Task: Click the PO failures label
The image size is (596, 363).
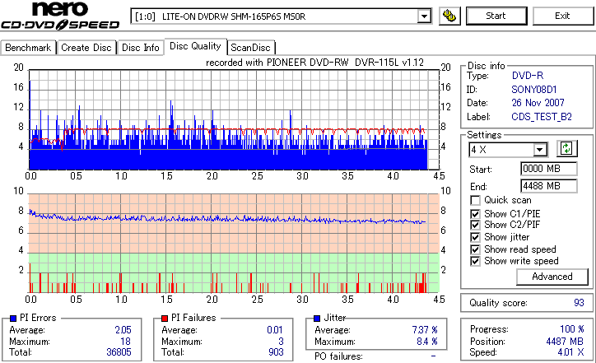Action: pyautogui.click(x=338, y=356)
